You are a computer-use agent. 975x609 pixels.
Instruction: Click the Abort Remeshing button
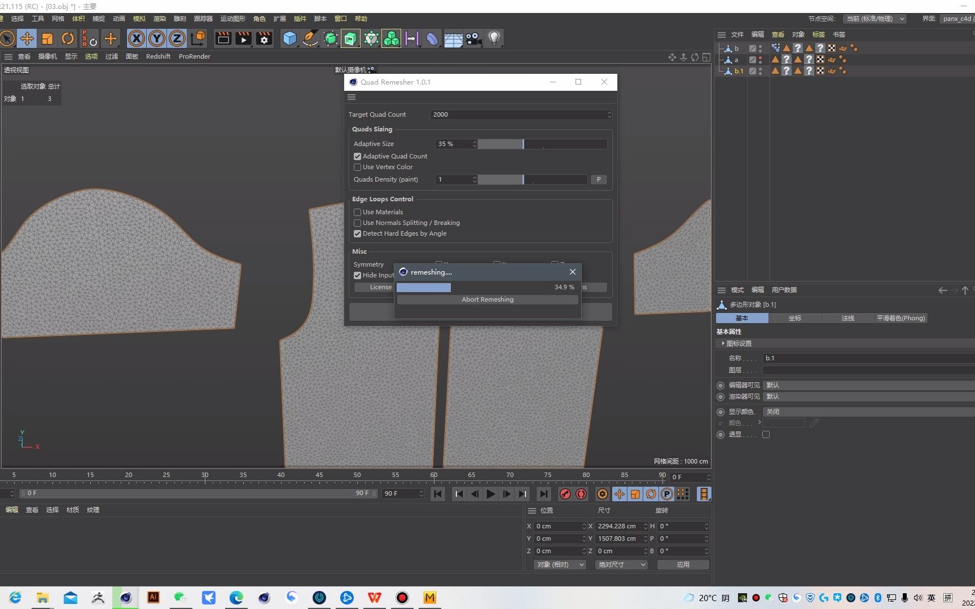[487, 299]
